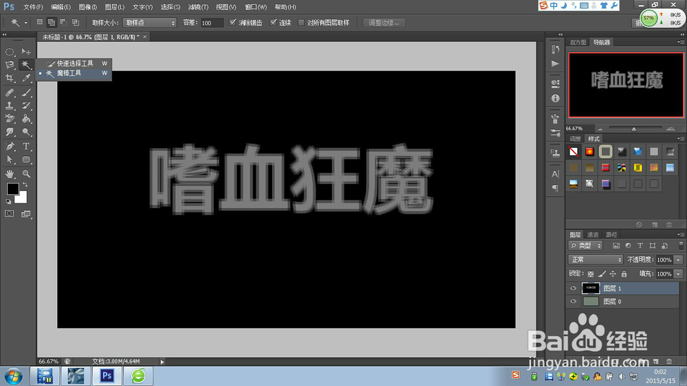Select the Crop tool
The image size is (687, 386).
pyautogui.click(x=10, y=78)
